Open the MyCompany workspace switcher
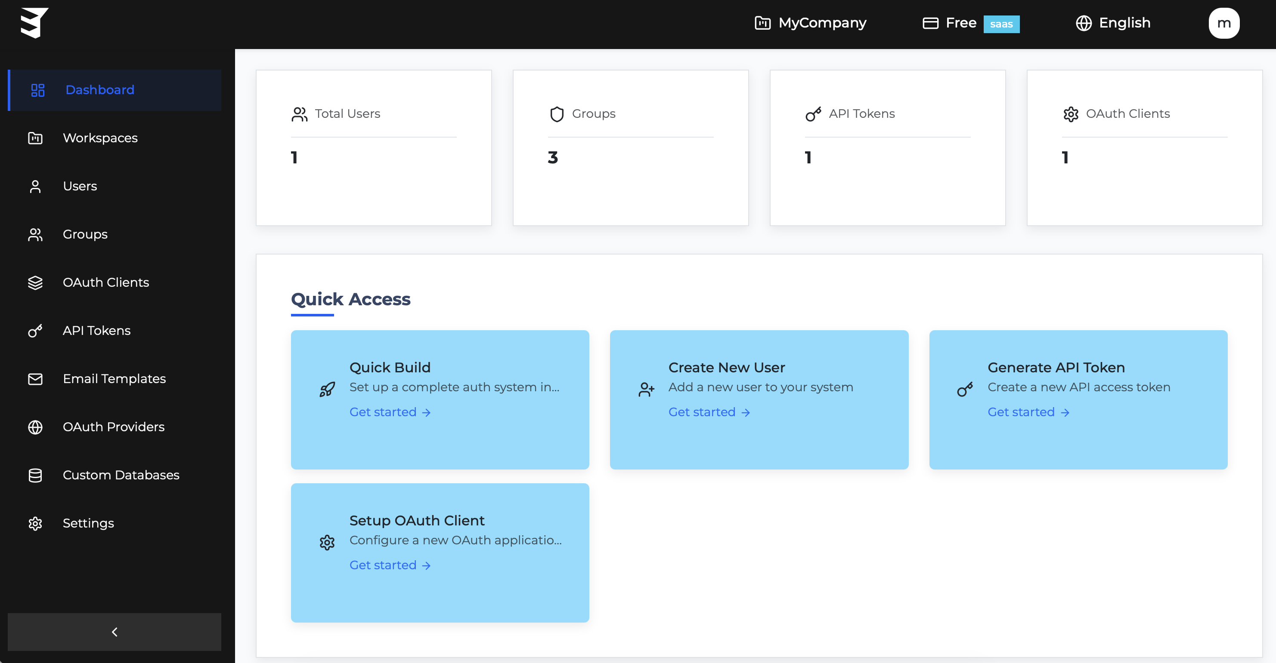The width and height of the screenshot is (1276, 663). tap(810, 23)
